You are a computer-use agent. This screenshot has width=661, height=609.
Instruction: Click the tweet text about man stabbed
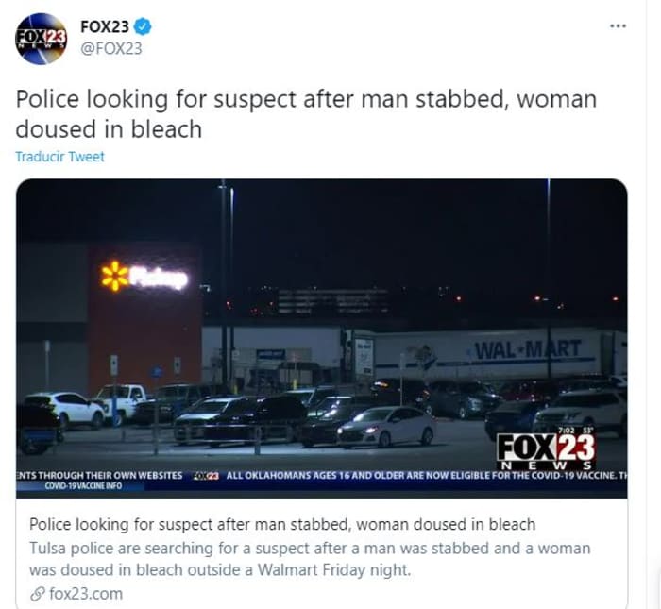[306, 114]
